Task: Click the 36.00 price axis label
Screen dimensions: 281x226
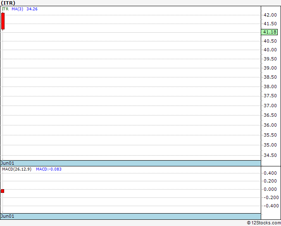Action: click(270, 125)
